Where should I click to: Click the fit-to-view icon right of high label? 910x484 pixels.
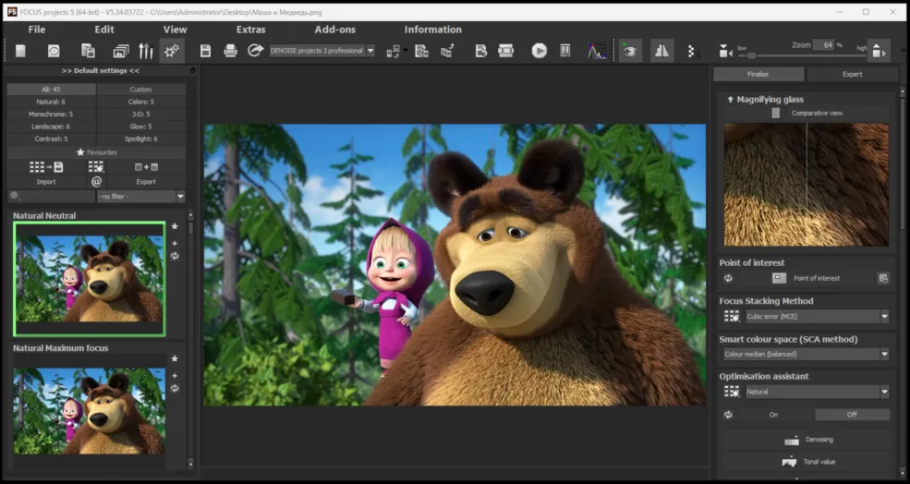coord(880,51)
